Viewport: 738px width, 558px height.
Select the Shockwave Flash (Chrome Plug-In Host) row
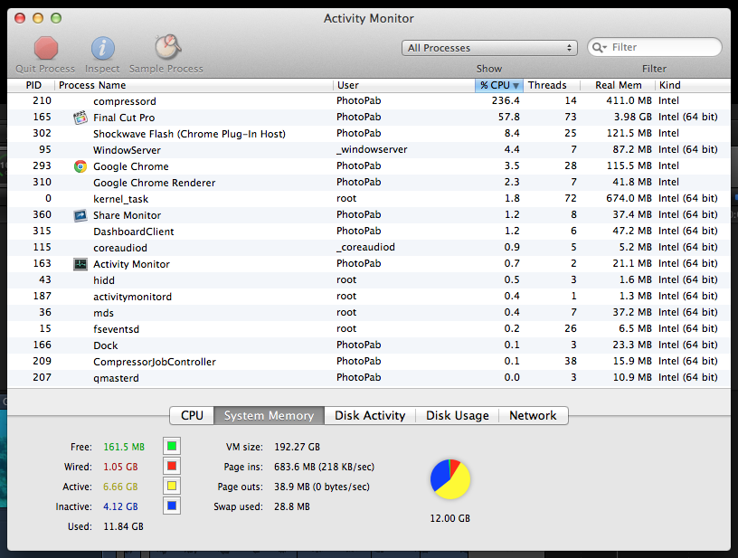click(369, 134)
